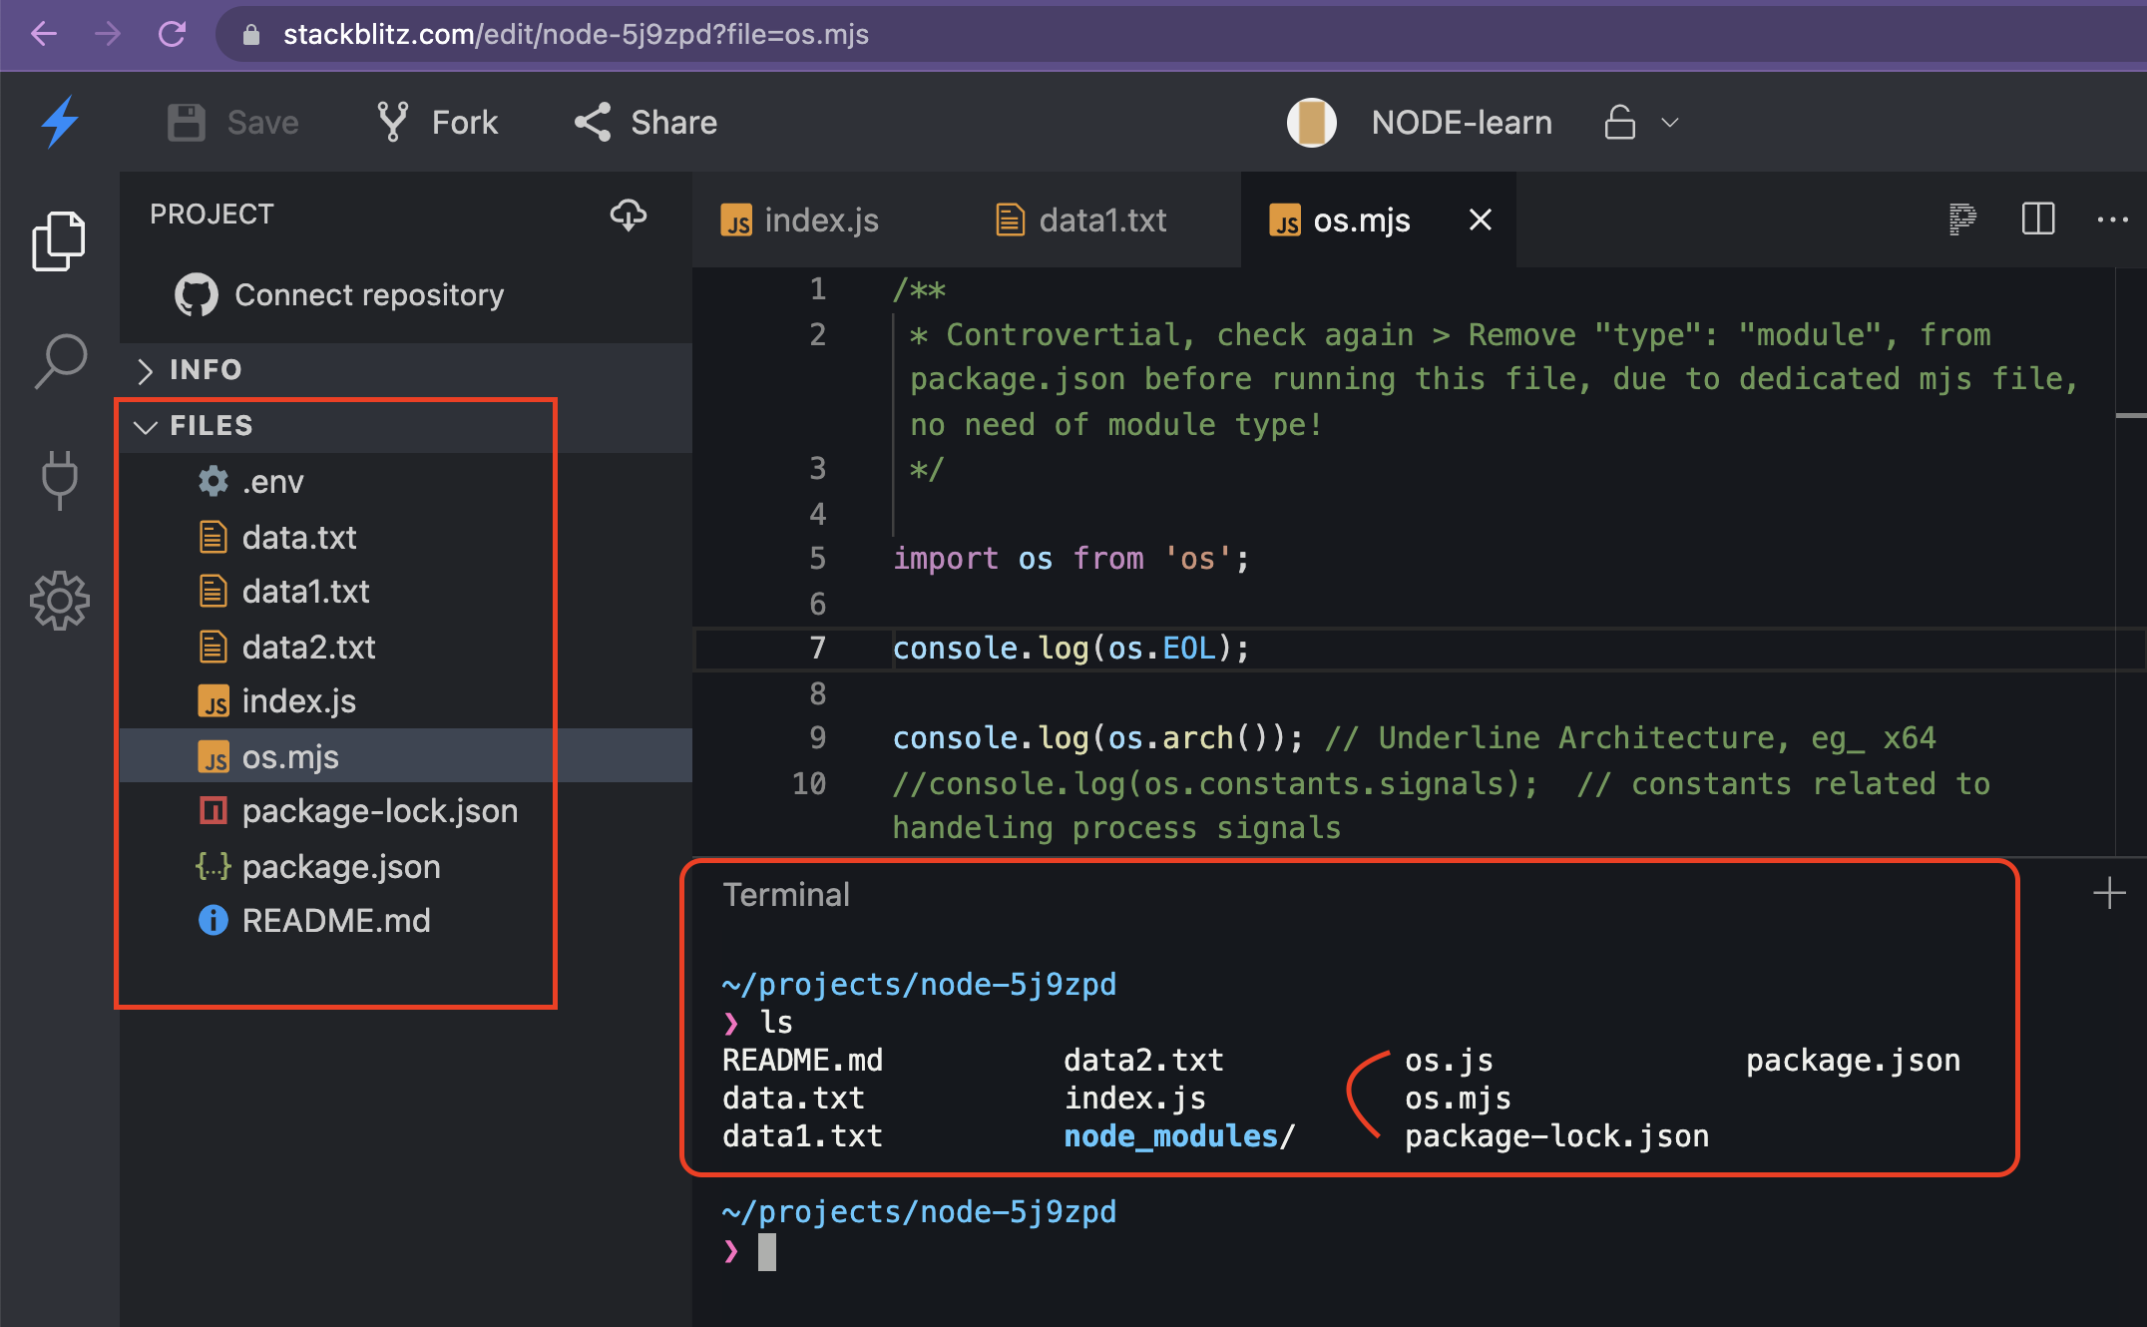Screen dimensions: 2147x1327
Task: Open the settings gear in the sidebar
Action: pyautogui.click(x=61, y=601)
